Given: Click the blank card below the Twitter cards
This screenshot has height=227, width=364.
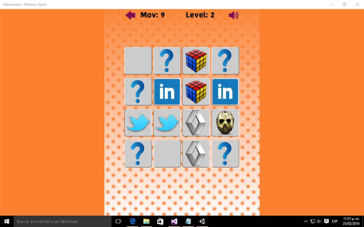Looking at the screenshot, I should click(x=167, y=154).
